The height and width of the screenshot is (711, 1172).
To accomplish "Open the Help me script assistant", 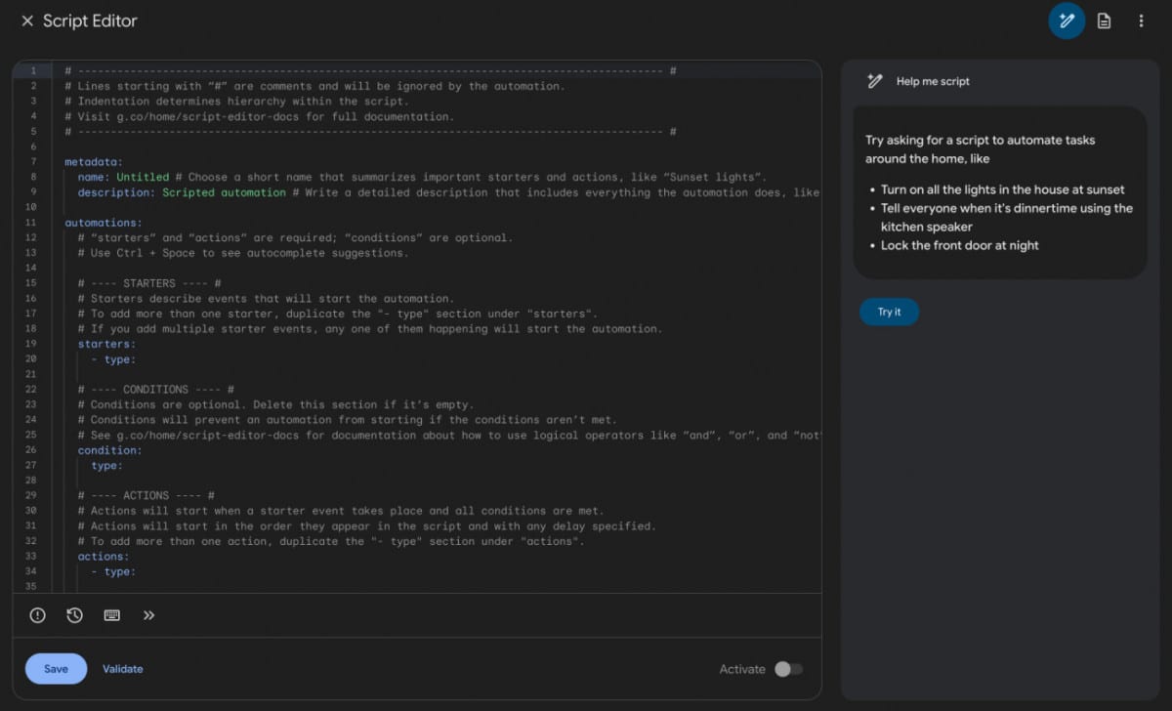I will [x=1067, y=21].
